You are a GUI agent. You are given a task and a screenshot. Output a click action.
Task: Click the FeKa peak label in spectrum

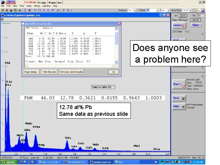click(96, 145)
